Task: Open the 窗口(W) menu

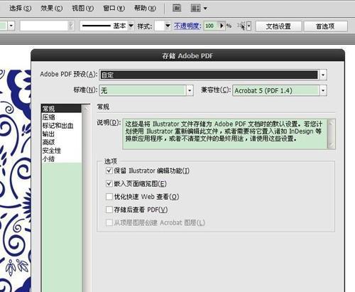Action: coord(114,9)
